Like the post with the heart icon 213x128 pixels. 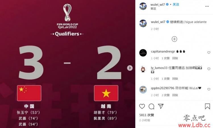click(x=142, y=106)
